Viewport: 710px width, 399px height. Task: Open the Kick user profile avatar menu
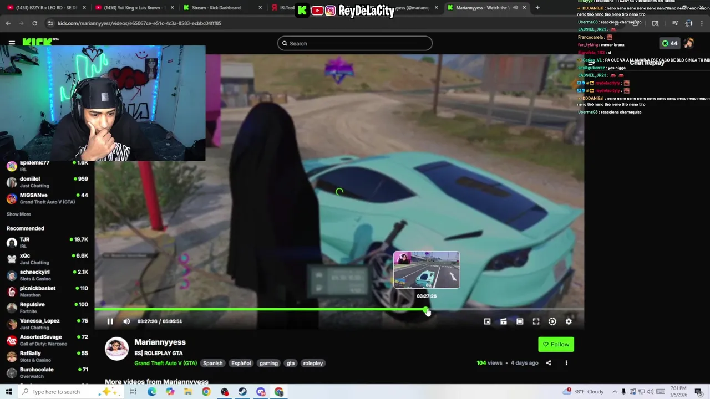click(x=688, y=43)
